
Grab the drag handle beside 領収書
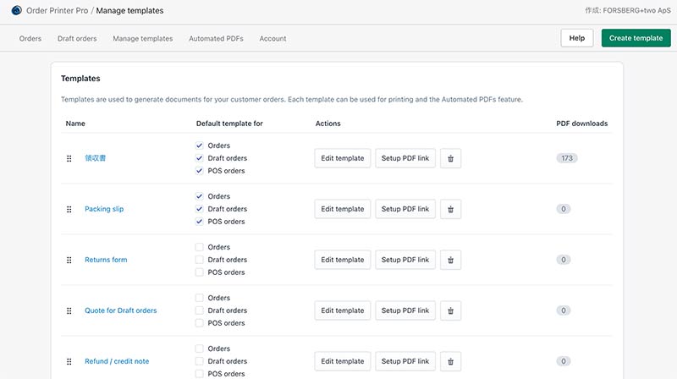[x=69, y=158]
